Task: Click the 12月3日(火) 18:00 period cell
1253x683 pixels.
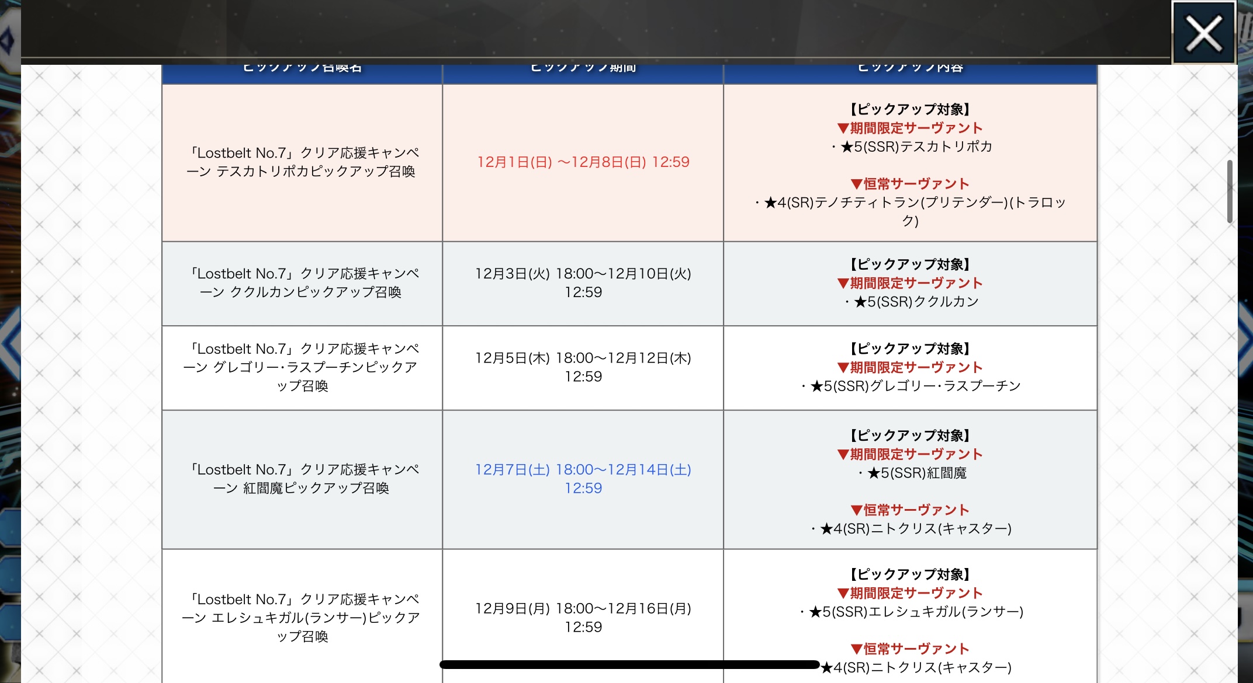Action: tap(583, 283)
